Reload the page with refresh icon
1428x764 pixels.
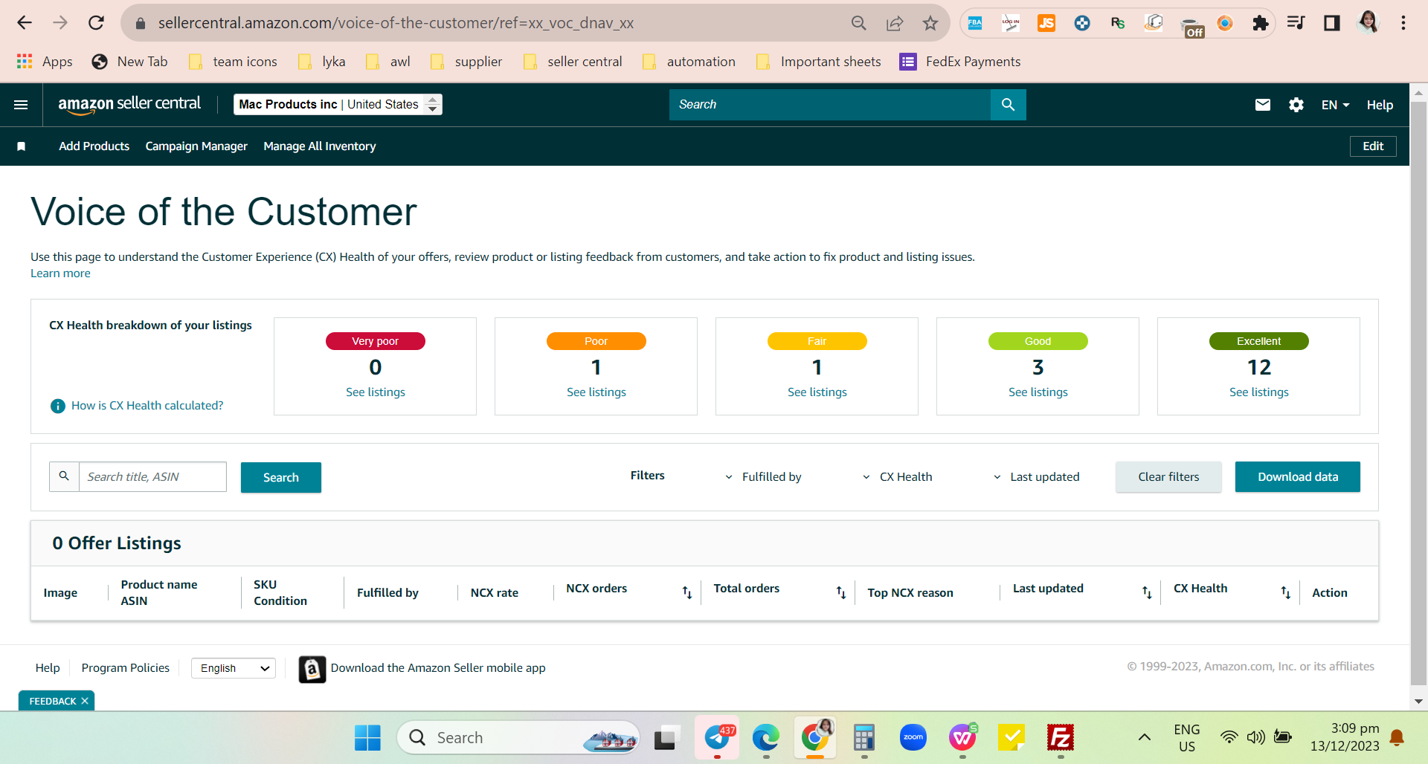(x=96, y=23)
